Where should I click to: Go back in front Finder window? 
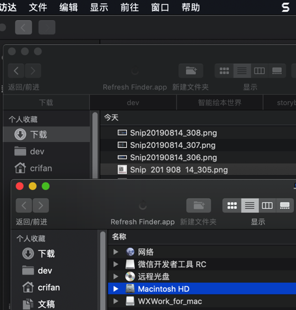(24, 206)
